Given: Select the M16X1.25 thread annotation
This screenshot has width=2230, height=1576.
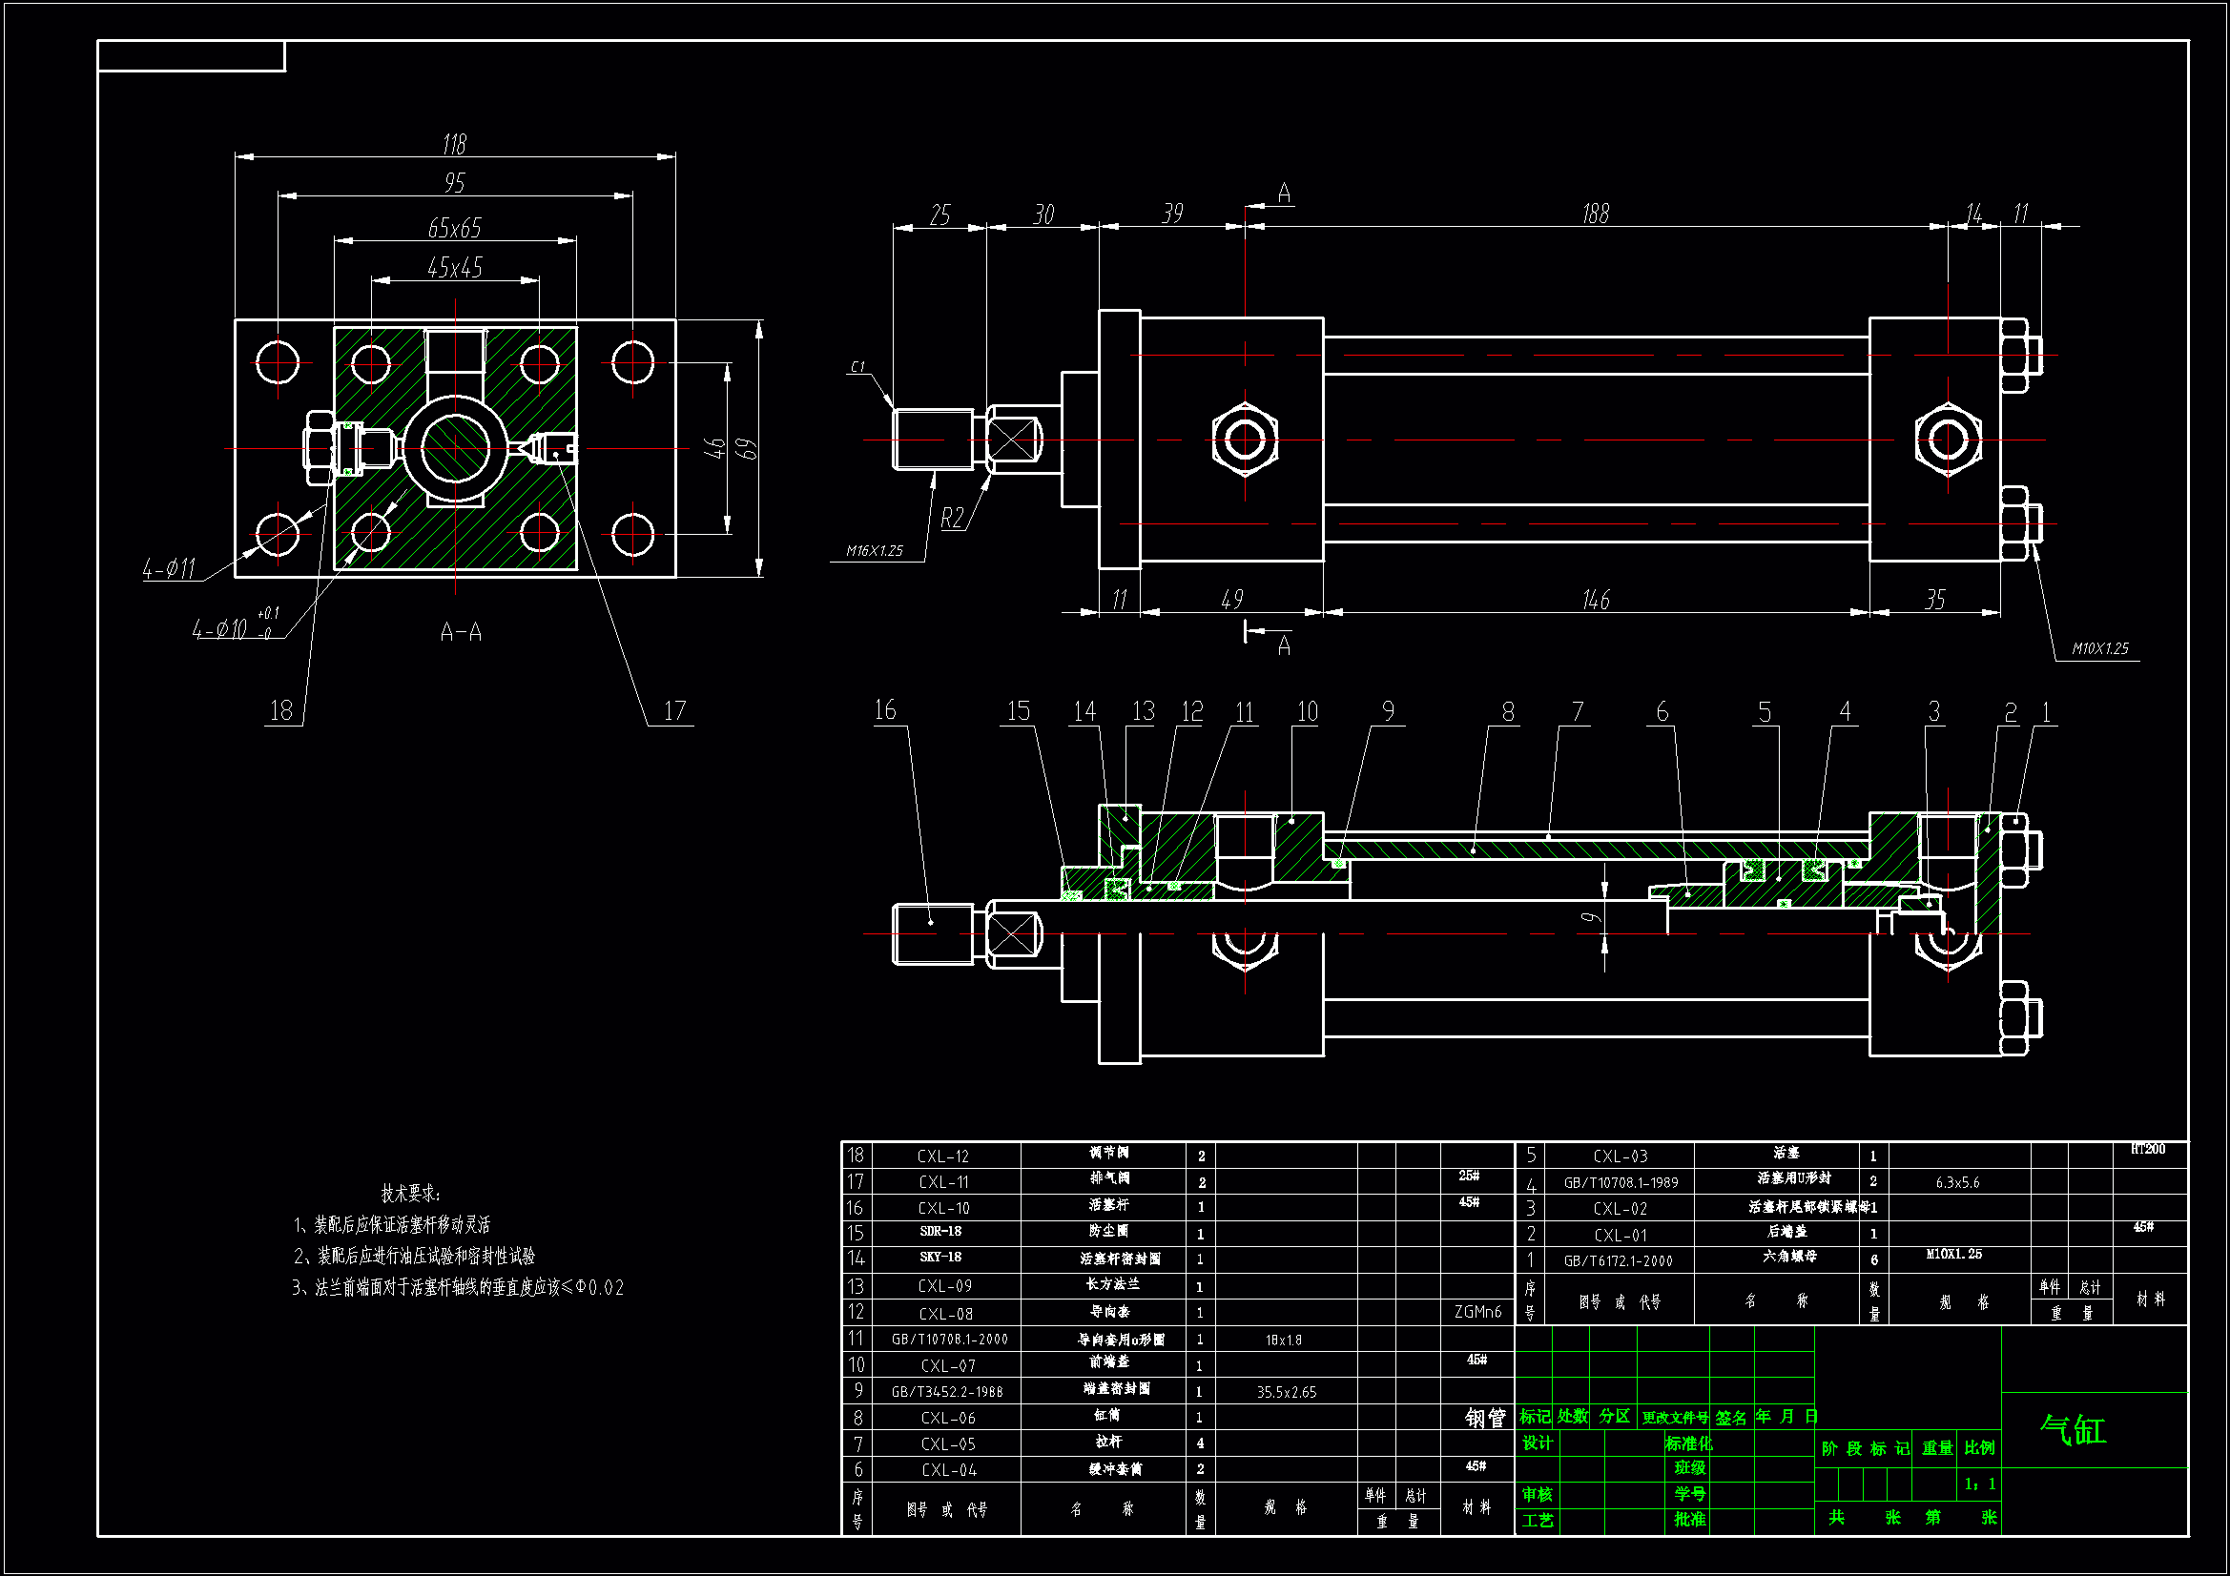Looking at the screenshot, I should click(x=874, y=550).
